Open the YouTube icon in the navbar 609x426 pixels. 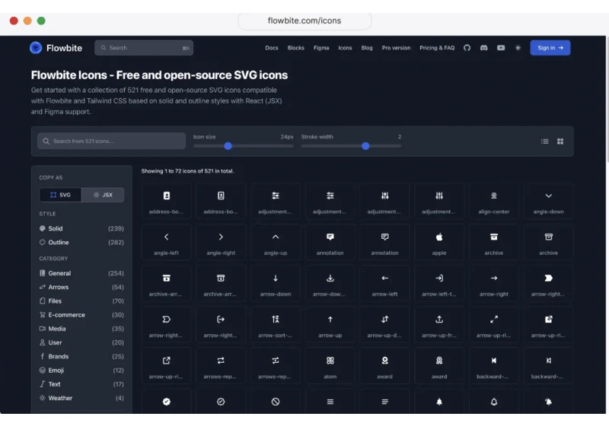click(501, 48)
